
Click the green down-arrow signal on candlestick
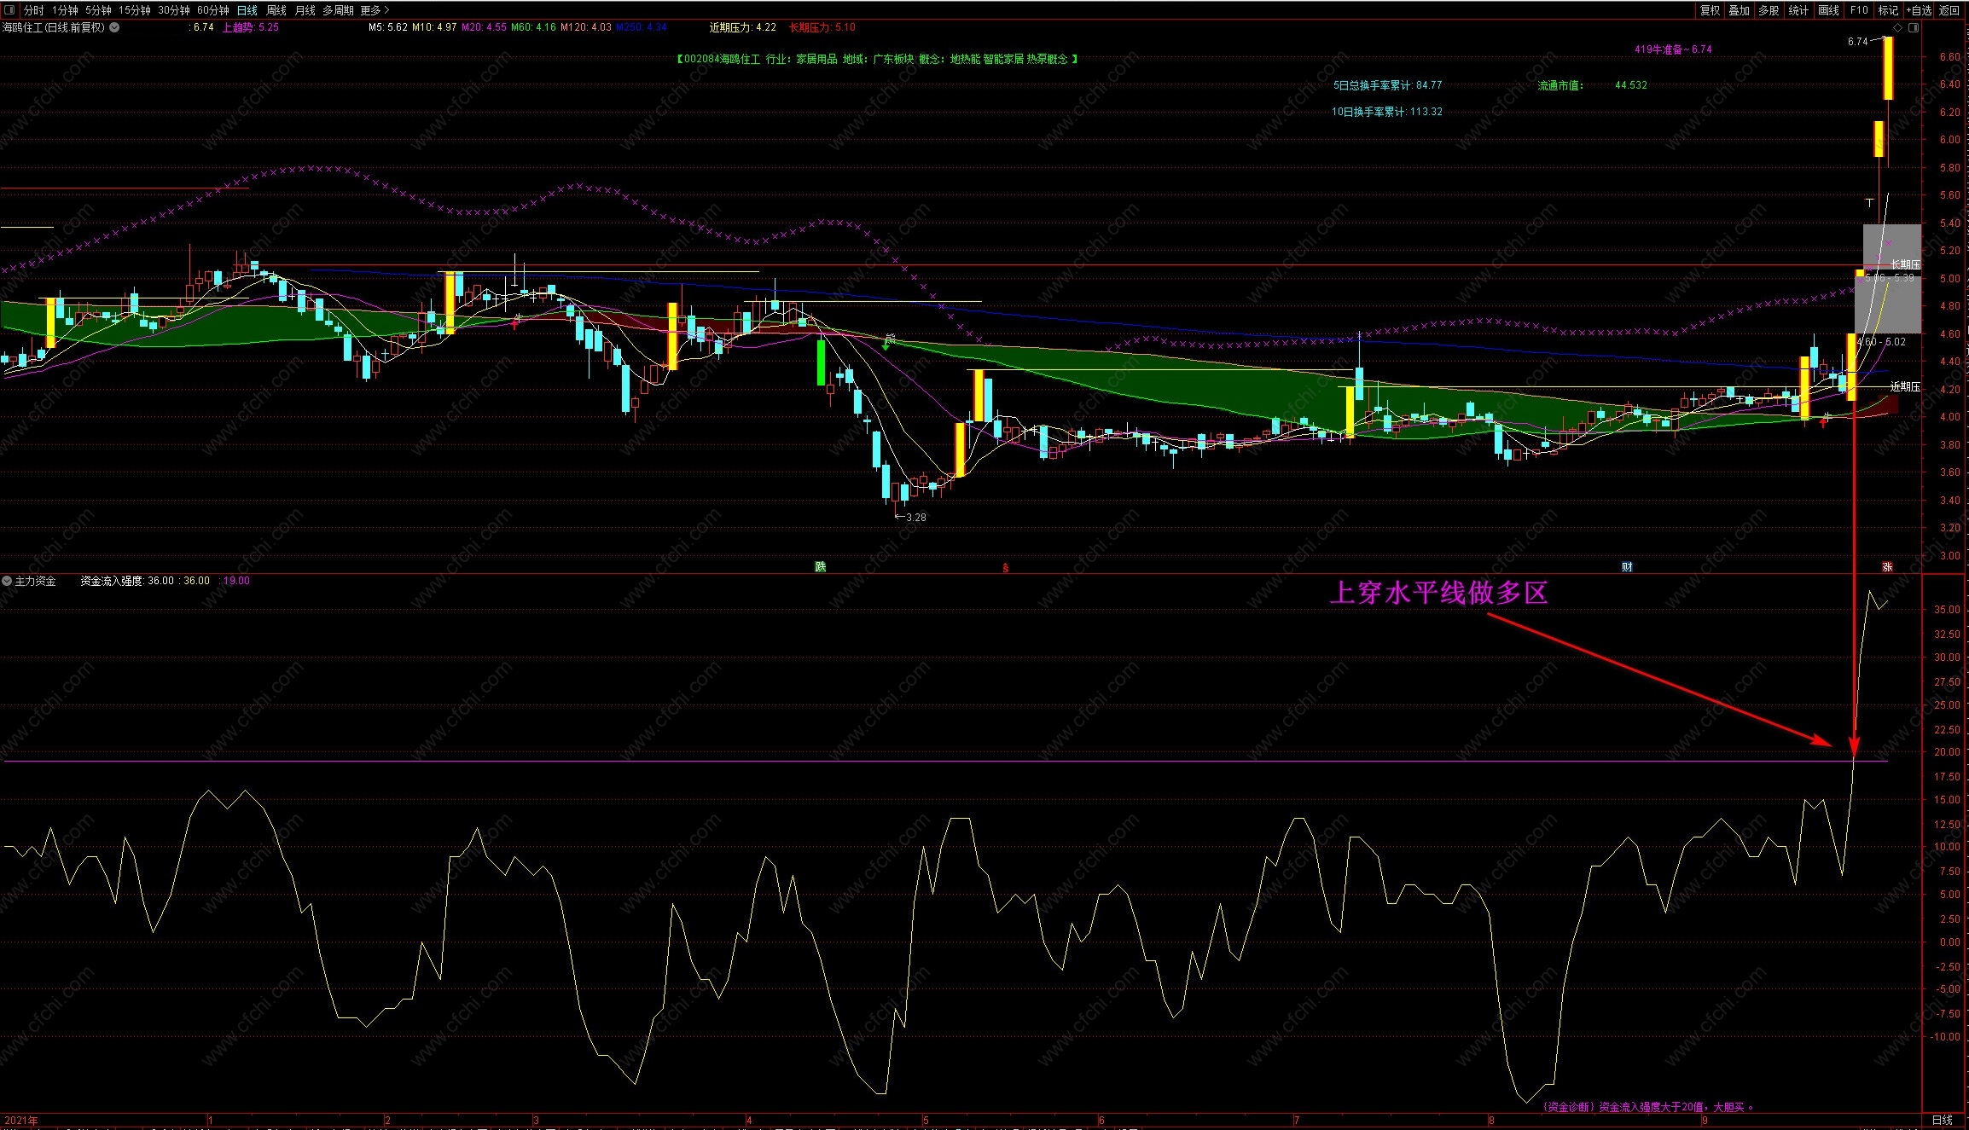[x=886, y=345]
